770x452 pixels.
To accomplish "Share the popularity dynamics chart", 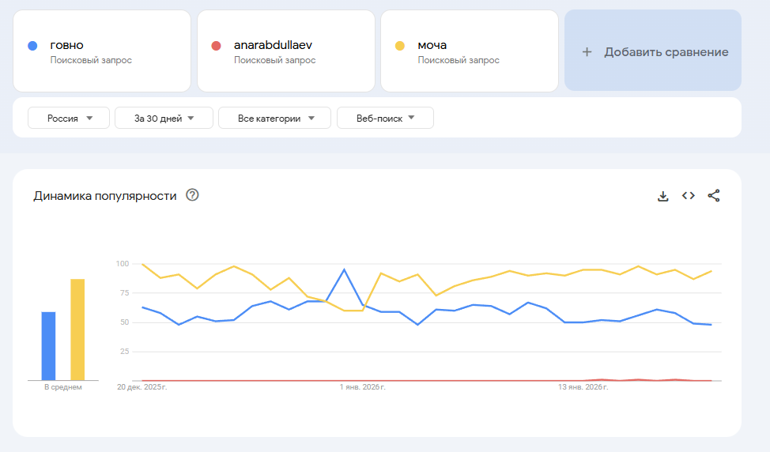I will 714,196.
